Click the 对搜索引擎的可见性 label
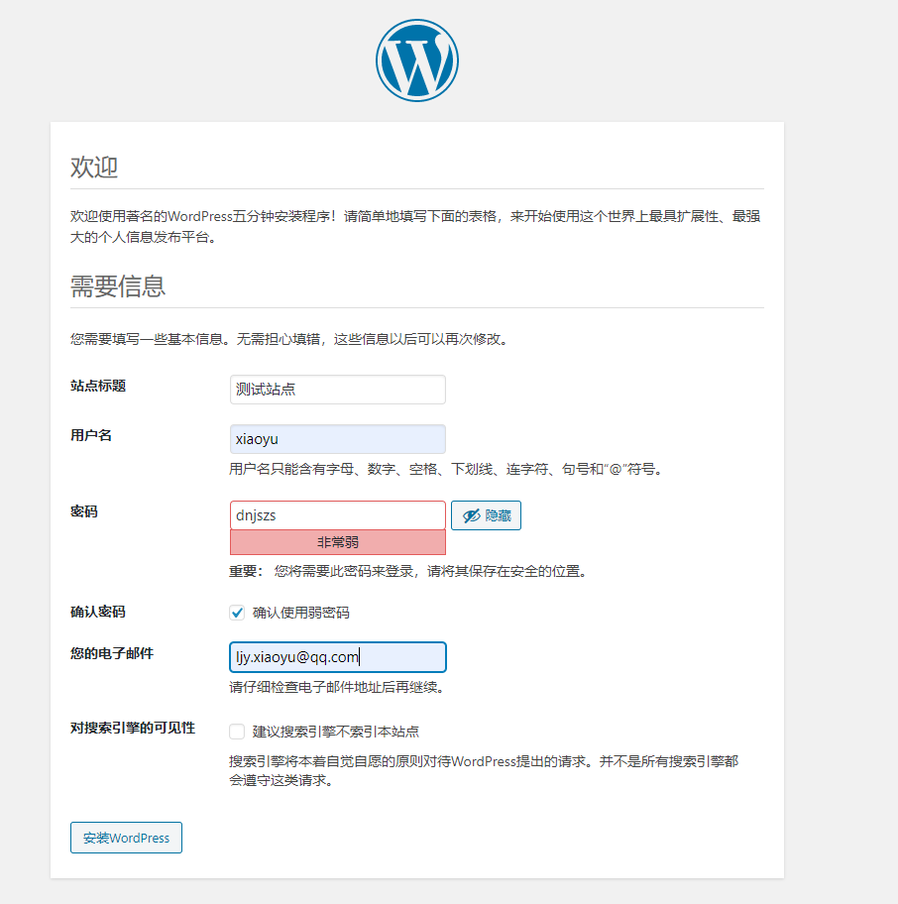Viewport: 898px width, 904px height. pyautogui.click(x=133, y=728)
